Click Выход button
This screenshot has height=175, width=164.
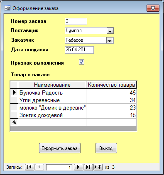[106, 148]
